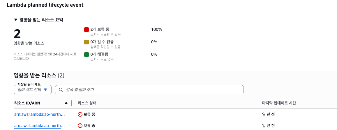The width and height of the screenshot is (337, 130).
Task: Click the magnifier icon in the search box
Action: tap(61, 90)
